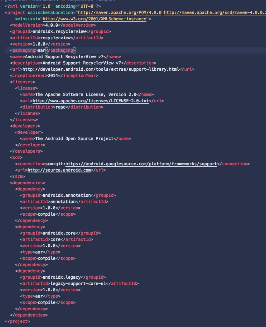Image resolution: width=266 pixels, height=327 pixels.
Task: Click the modelVersion 4.0.0 line
Action: click(53, 25)
